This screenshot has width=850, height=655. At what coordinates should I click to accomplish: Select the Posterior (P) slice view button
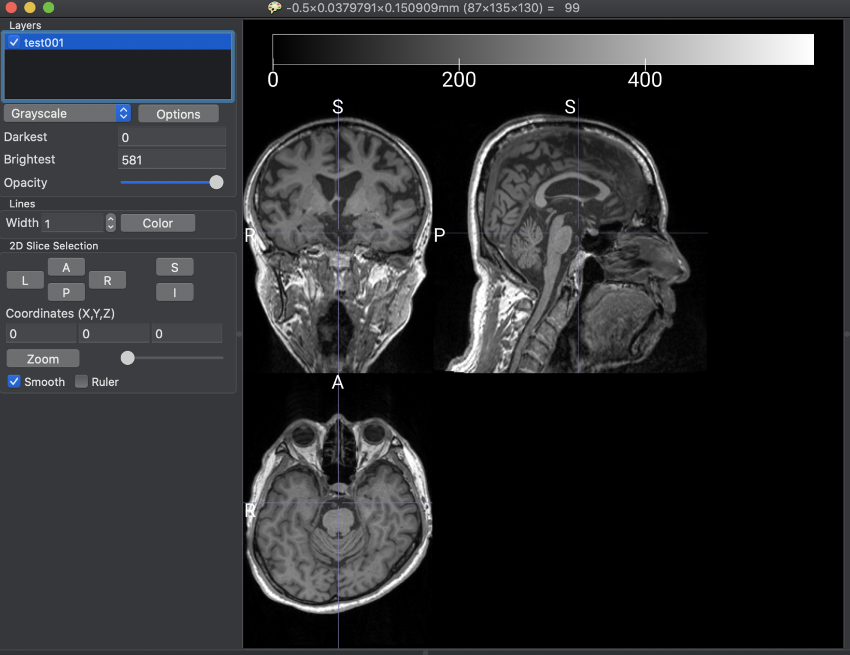tap(66, 292)
